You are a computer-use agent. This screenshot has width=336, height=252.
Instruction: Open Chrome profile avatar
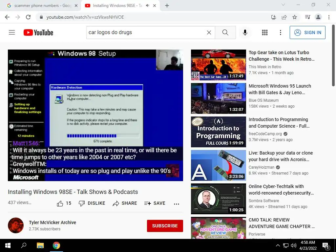(318, 17)
